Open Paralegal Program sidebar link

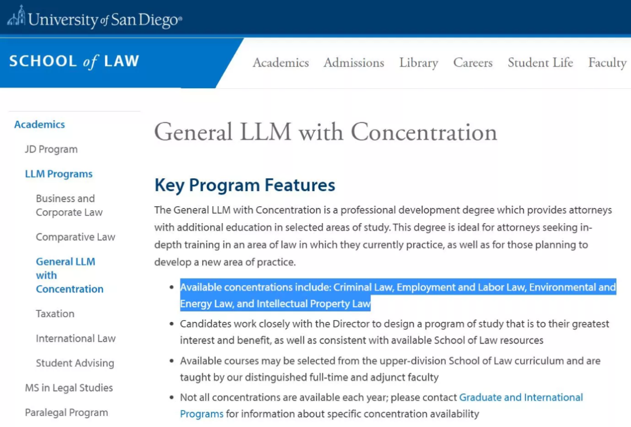(67, 412)
